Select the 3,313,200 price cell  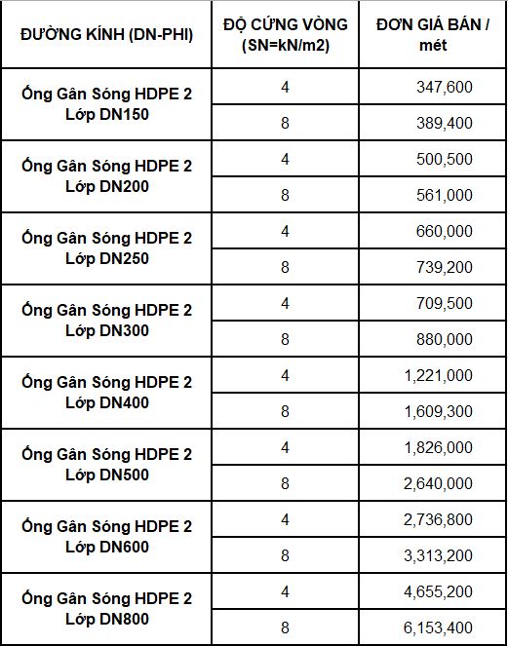tap(433, 555)
